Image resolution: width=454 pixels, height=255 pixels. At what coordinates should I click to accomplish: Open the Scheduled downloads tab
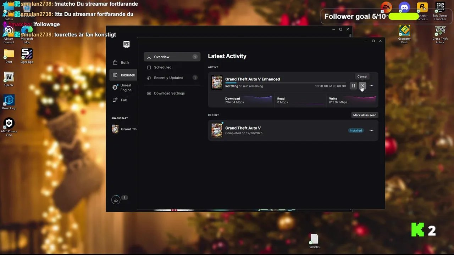point(172,67)
